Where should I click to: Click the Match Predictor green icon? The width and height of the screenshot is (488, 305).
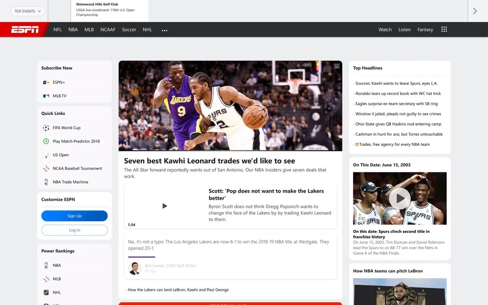pos(46,141)
